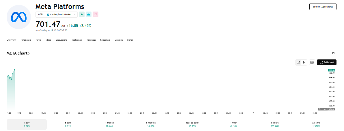Open the Financials tab
The height and width of the screenshot is (131, 344).
(x=26, y=40)
